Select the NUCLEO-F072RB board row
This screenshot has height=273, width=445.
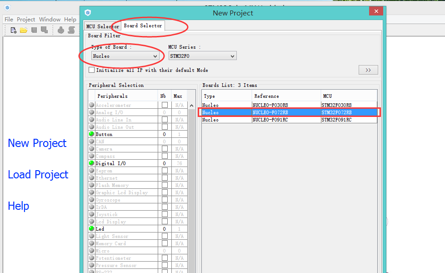click(x=290, y=112)
